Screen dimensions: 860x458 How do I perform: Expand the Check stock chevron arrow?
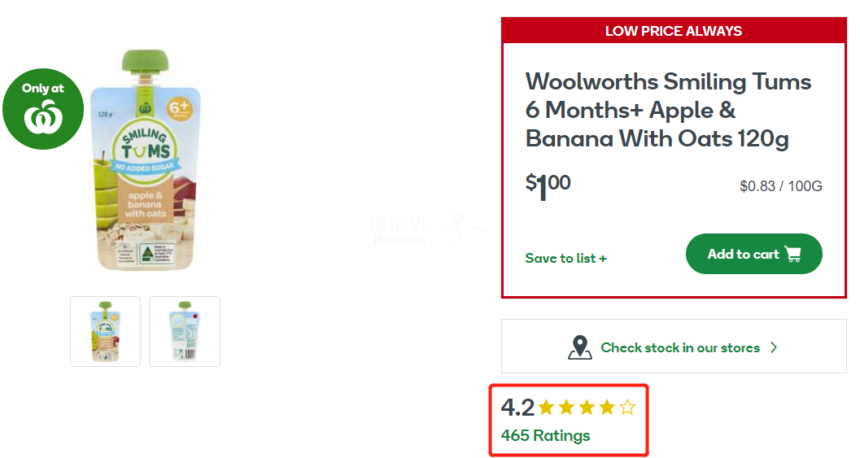coord(774,347)
